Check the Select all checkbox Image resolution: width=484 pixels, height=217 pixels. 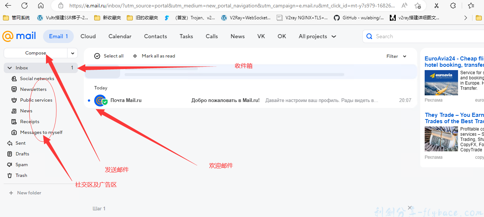[x=97, y=56]
